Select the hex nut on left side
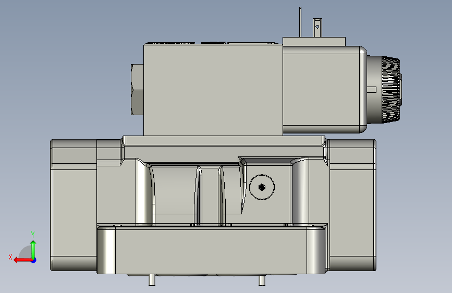 pyautogui.click(x=137, y=89)
